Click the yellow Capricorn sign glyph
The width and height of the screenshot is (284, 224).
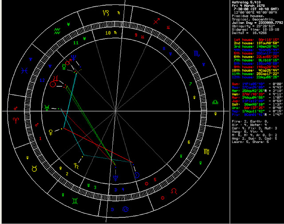point(106,13)
